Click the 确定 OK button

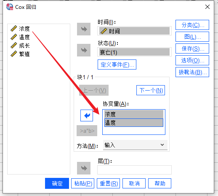pos(57,183)
